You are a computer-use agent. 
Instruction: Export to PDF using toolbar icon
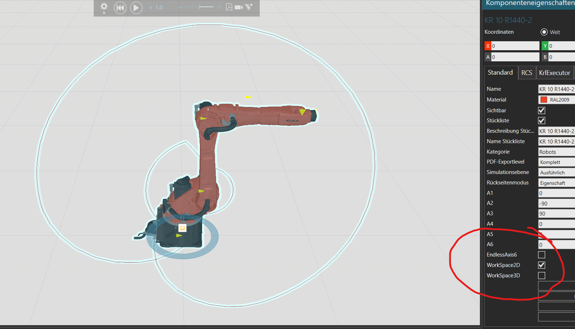[229, 7]
